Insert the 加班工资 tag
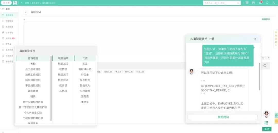 click(x=108, y=72)
